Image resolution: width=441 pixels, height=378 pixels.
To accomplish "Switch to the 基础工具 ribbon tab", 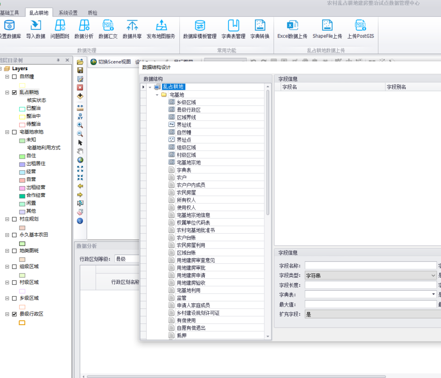I will coord(9,13).
